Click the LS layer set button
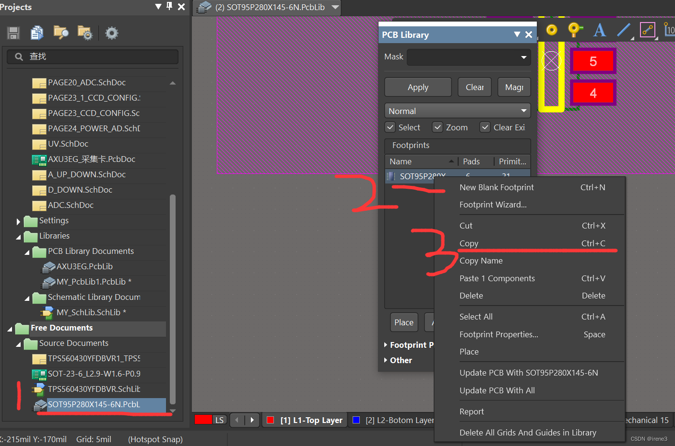675x446 pixels. (x=219, y=420)
